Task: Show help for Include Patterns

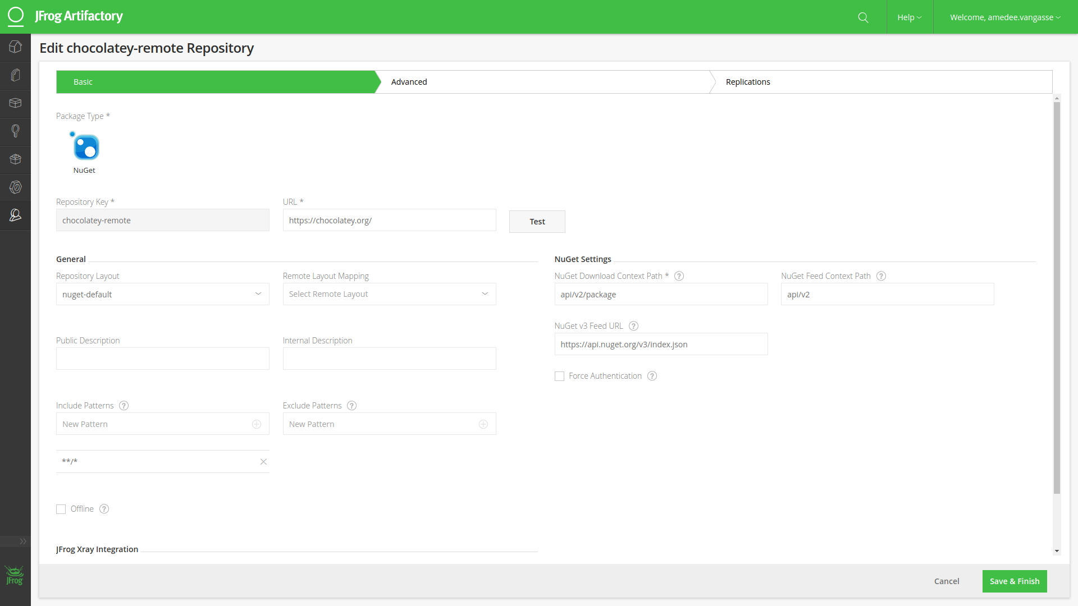Action: tap(124, 406)
